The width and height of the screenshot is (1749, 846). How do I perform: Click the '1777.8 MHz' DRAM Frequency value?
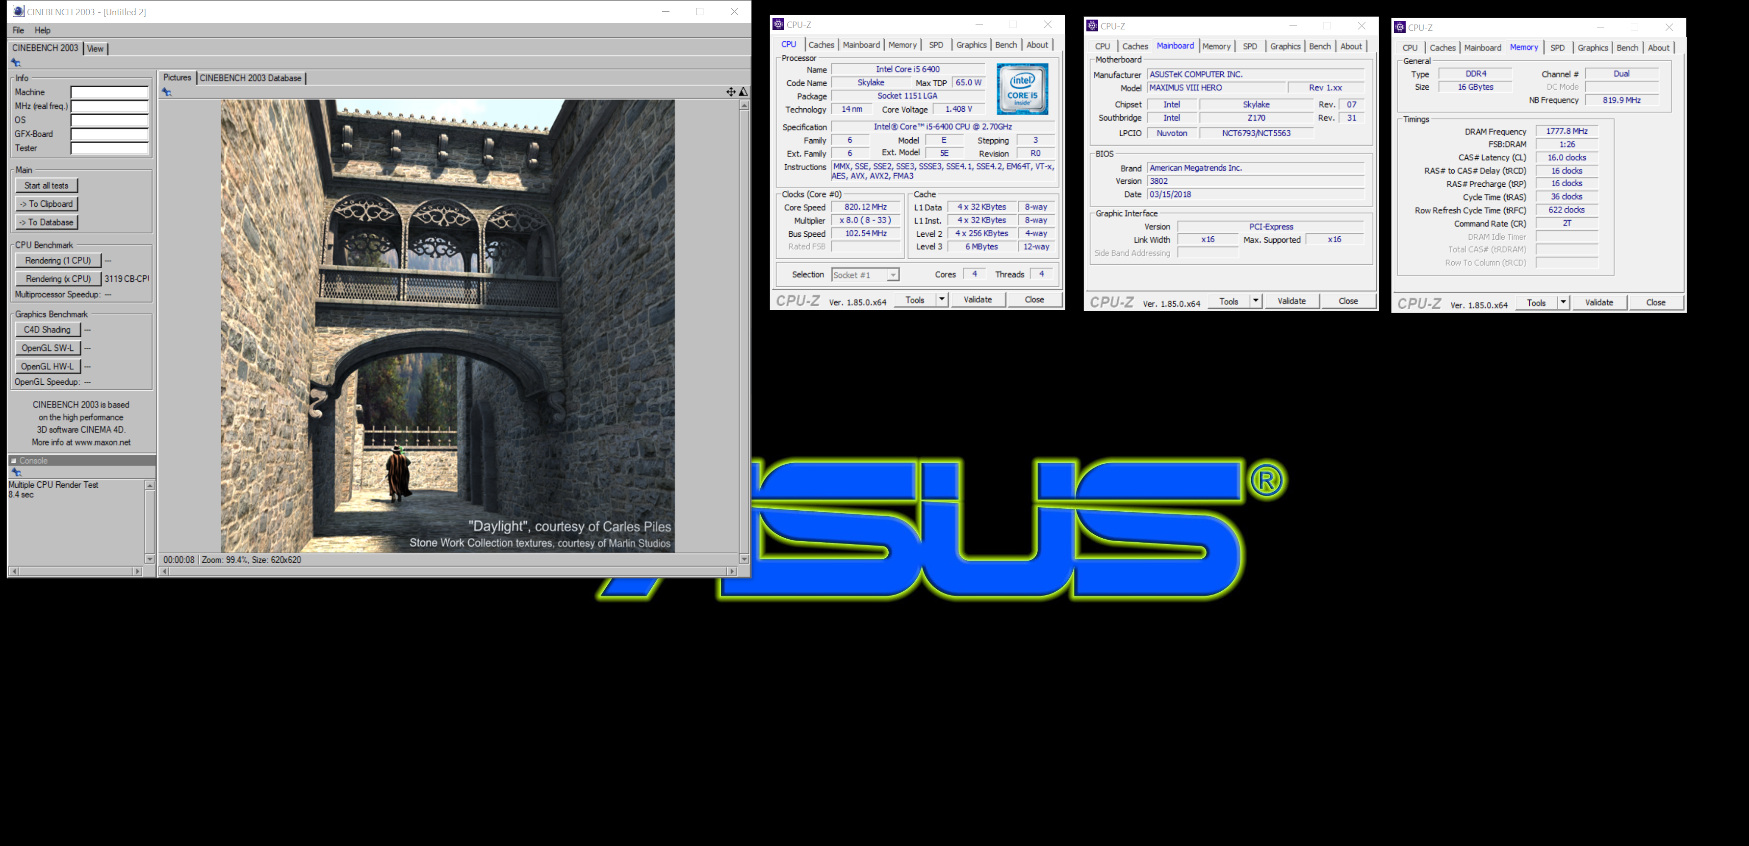pyautogui.click(x=1567, y=131)
